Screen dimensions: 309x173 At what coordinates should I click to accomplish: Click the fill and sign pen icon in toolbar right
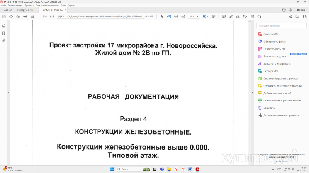coord(290,17)
